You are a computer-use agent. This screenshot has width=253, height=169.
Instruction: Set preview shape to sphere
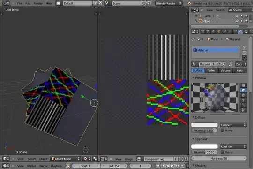(x=243, y=90)
